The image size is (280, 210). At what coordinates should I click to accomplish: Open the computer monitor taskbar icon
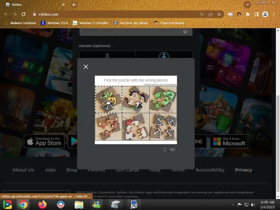pyautogui.click(x=133, y=205)
